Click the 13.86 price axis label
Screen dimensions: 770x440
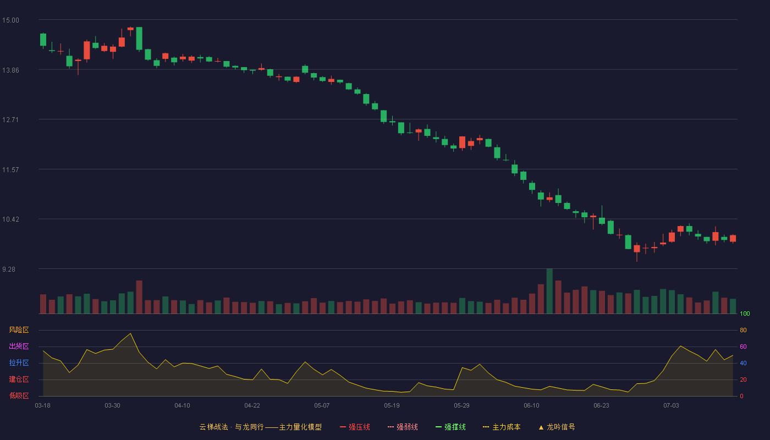click(10, 70)
